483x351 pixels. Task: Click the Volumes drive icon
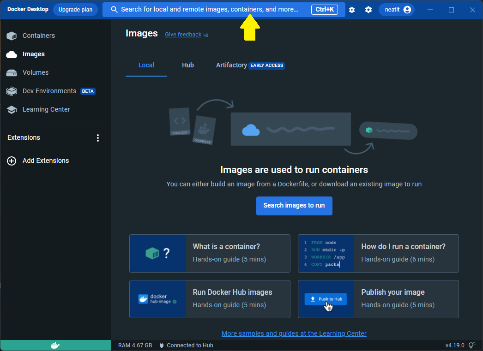(x=12, y=72)
